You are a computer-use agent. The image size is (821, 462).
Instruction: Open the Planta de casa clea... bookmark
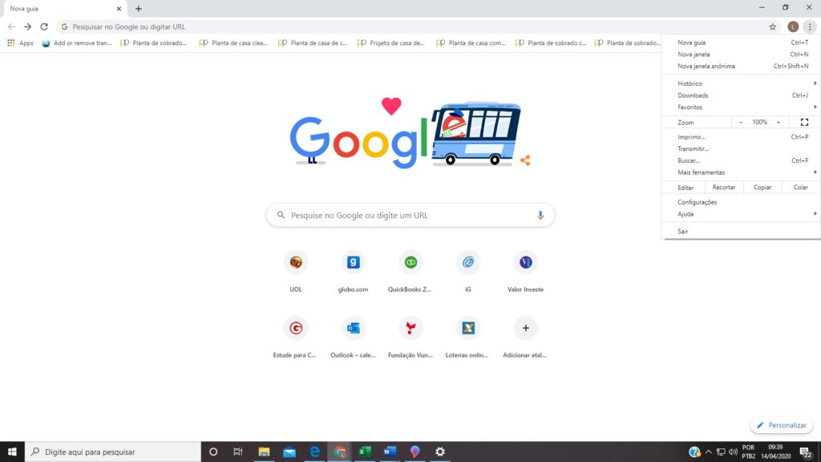(x=233, y=43)
